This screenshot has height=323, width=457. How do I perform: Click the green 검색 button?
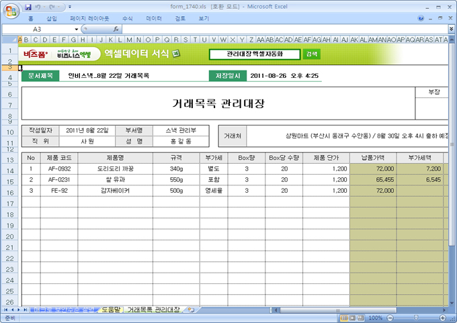(312, 54)
